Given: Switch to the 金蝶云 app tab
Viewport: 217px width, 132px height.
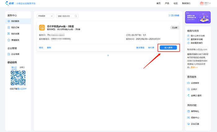Looking at the screenshot, I should (x=22, y=67).
